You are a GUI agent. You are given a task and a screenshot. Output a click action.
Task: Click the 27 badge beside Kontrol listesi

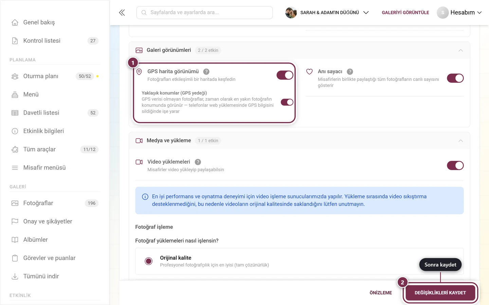pyautogui.click(x=93, y=41)
